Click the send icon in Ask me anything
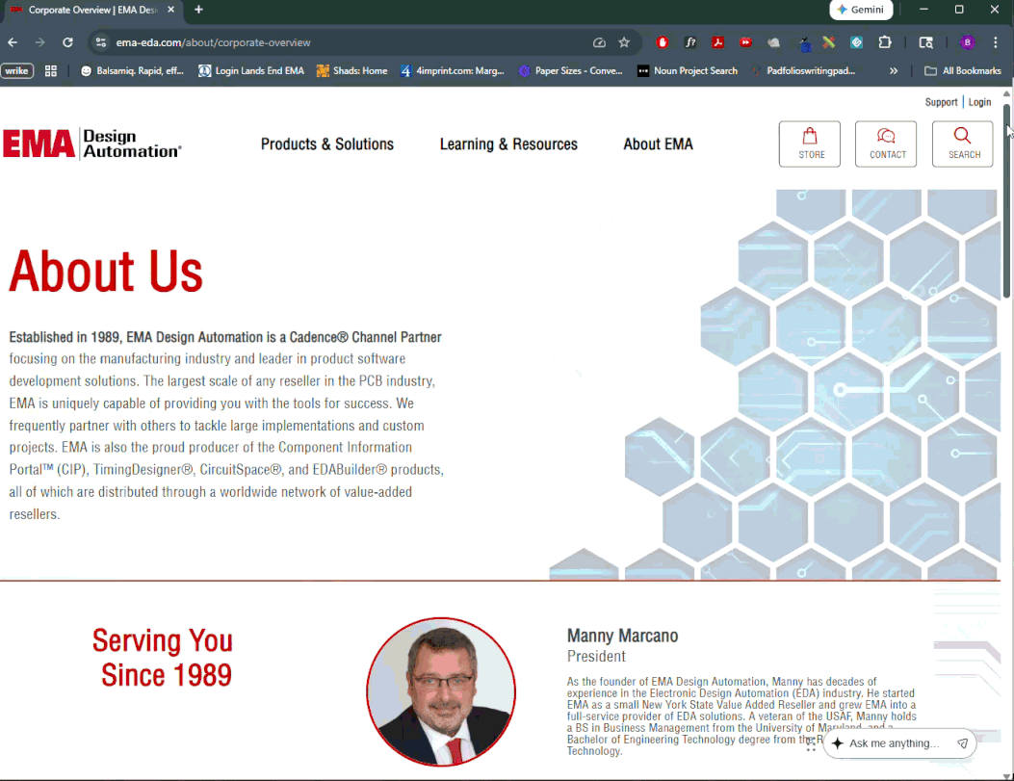The width and height of the screenshot is (1014, 781). tap(963, 743)
